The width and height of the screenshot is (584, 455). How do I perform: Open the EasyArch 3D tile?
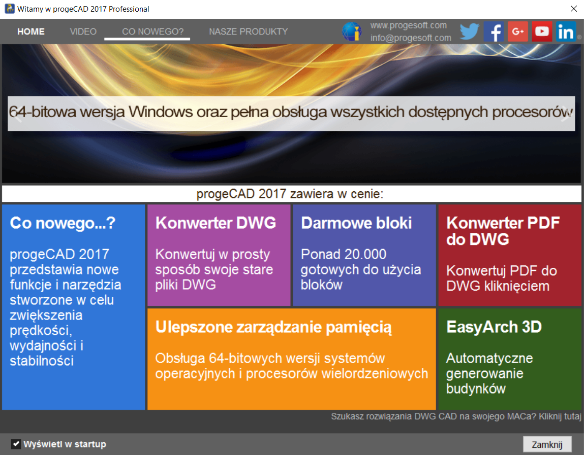pos(509,359)
